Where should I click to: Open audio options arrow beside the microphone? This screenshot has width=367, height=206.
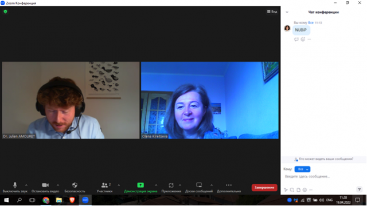(x=26, y=185)
